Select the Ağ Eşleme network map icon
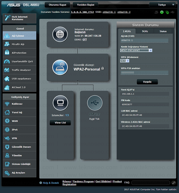The height and width of the screenshot is (193, 179). [x=7, y=36]
